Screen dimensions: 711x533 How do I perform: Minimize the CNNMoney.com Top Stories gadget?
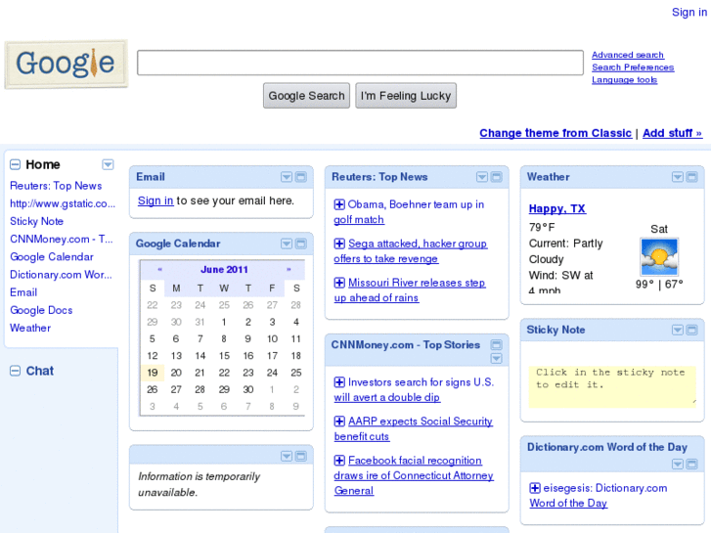[x=497, y=345]
